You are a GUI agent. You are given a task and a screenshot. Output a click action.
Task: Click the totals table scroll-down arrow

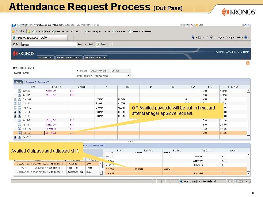tap(101, 173)
